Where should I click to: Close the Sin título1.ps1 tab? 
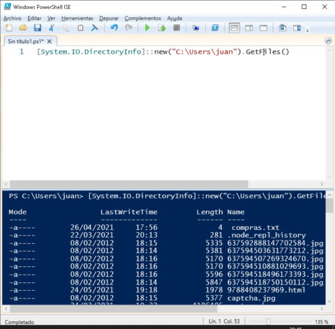[50, 41]
